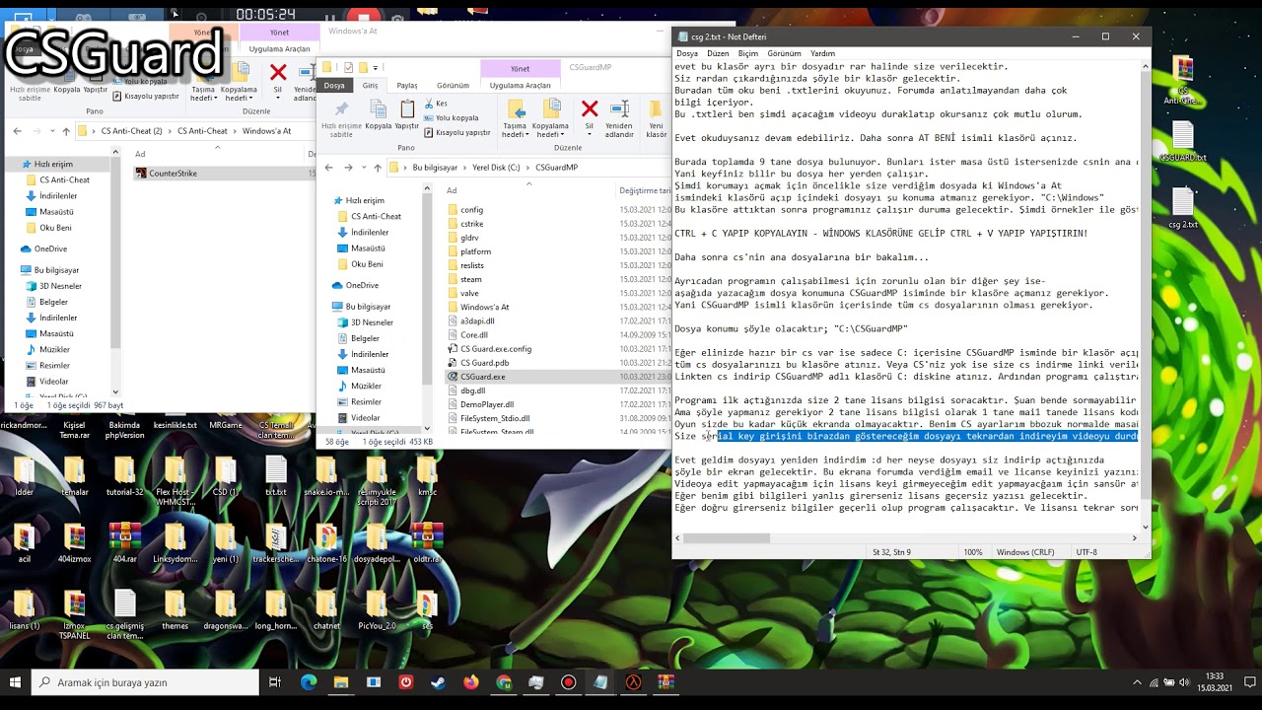Click CS Anti-Cheat (2) breadcrumb in Windows'a At window

(131, 131)
